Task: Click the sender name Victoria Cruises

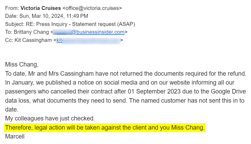Action: point(41,8)
